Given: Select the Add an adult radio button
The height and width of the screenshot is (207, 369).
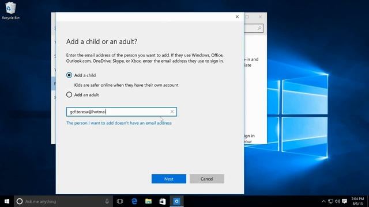Looking at the screenshot, I should coord(69,94).
